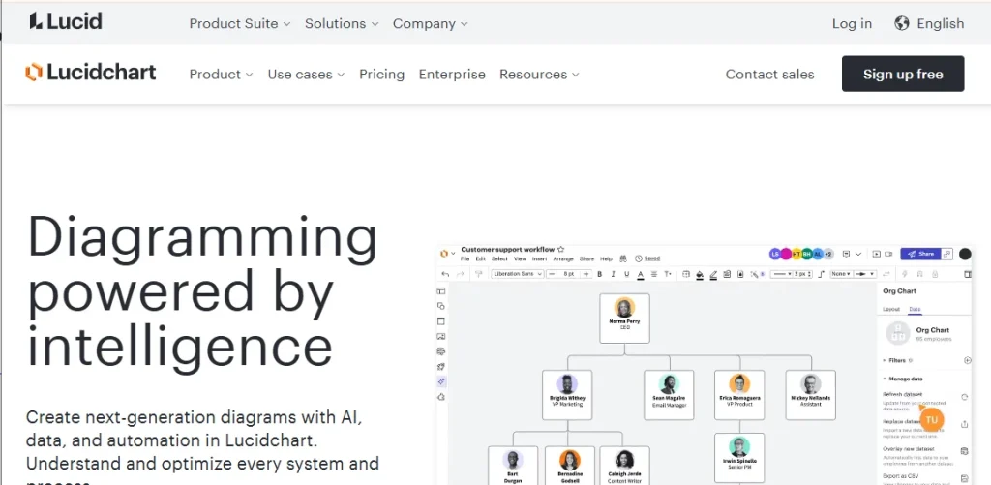Select Norma Perry CEO org chart card
Image resolution: width=991 pixels, height=485 pixels.
click(x=624, y=318)
